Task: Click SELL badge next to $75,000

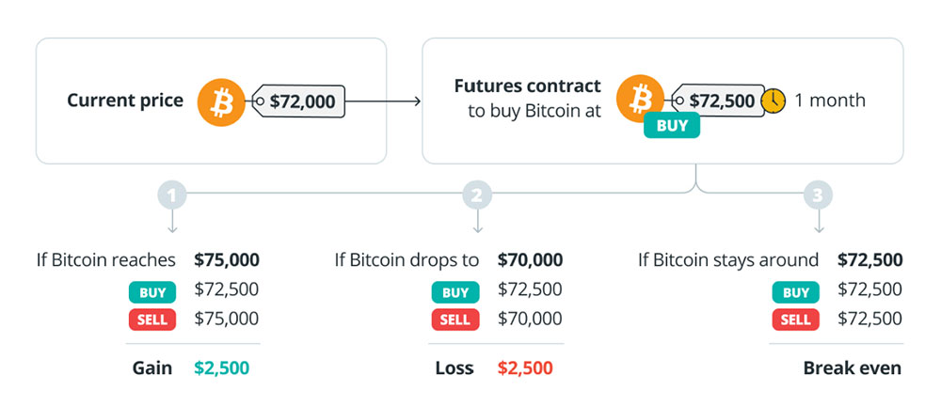Action: [152, 319]
